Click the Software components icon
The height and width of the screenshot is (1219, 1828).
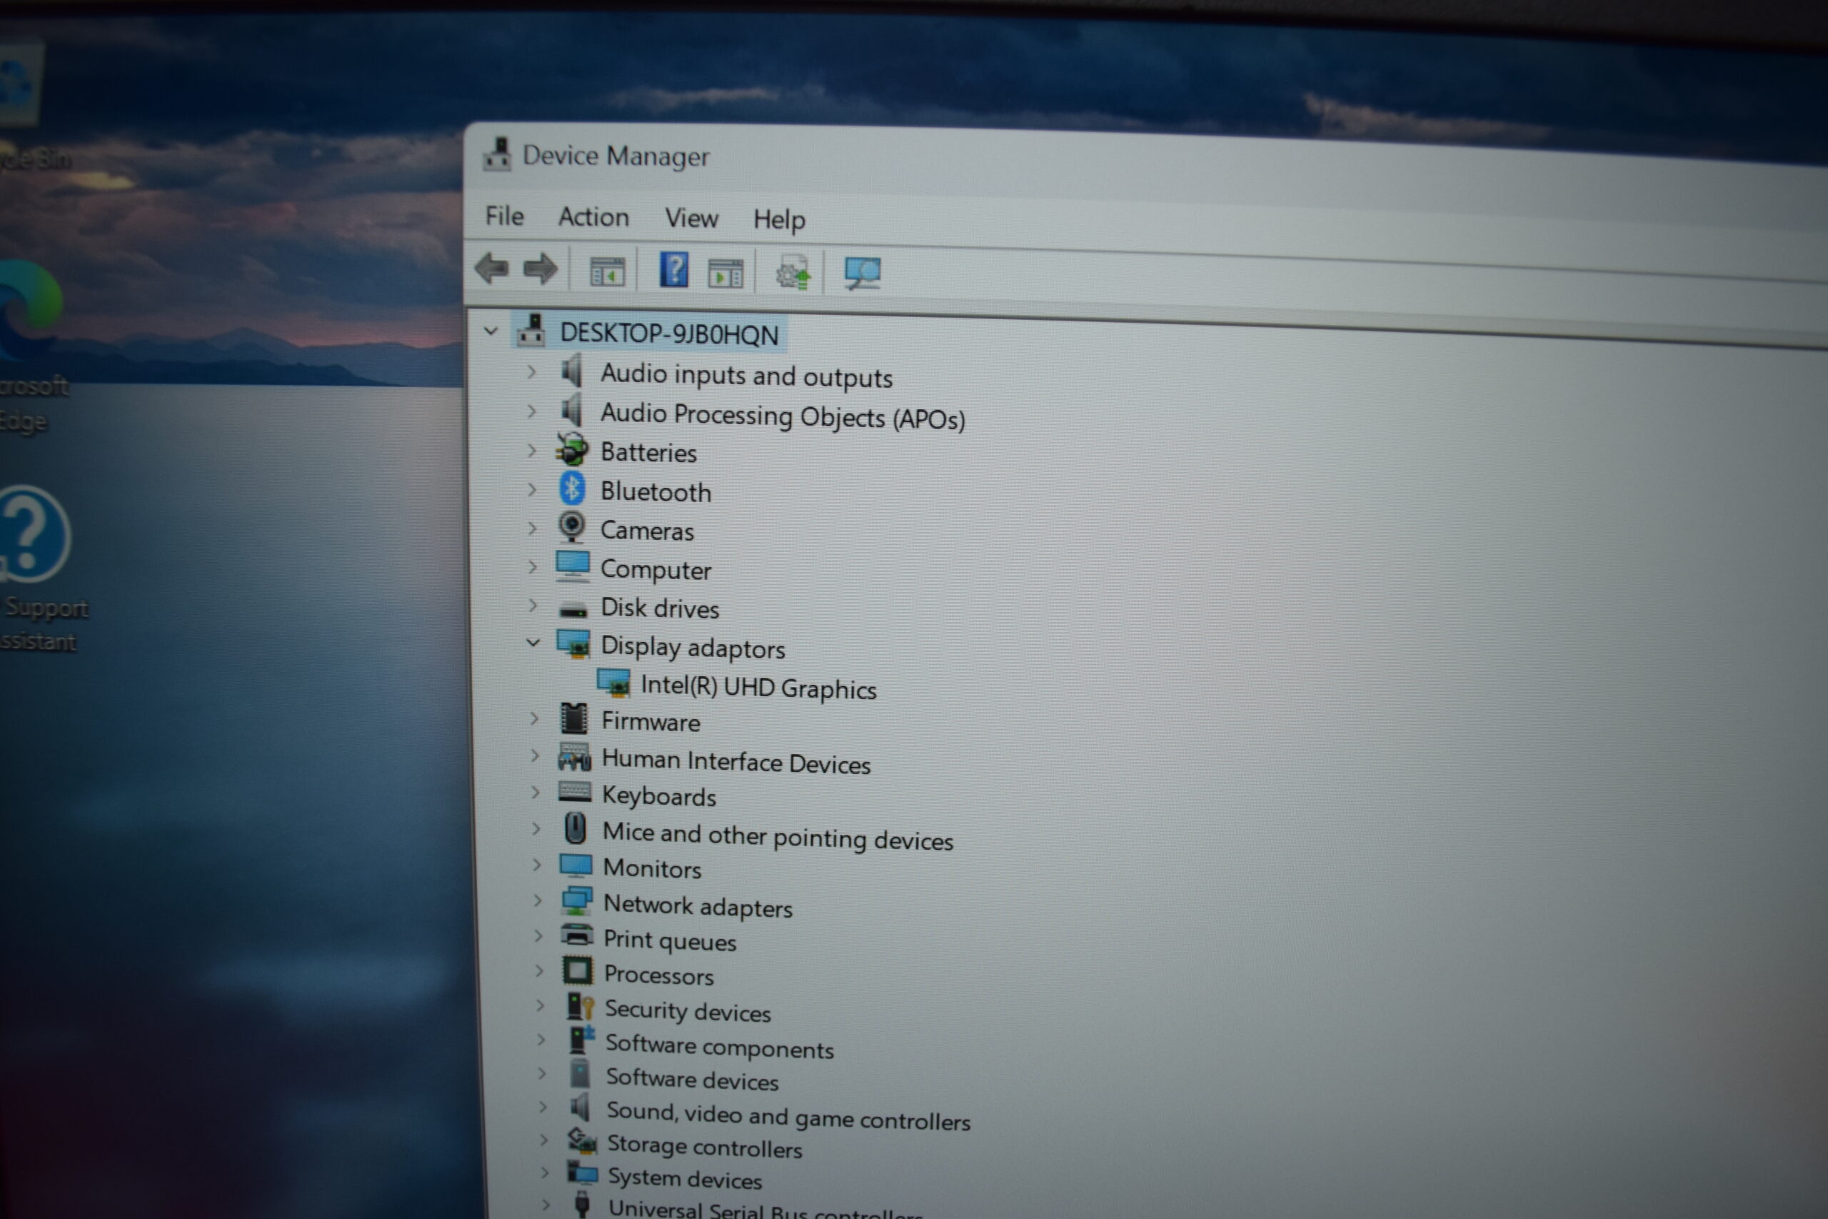click(581, 1040)
